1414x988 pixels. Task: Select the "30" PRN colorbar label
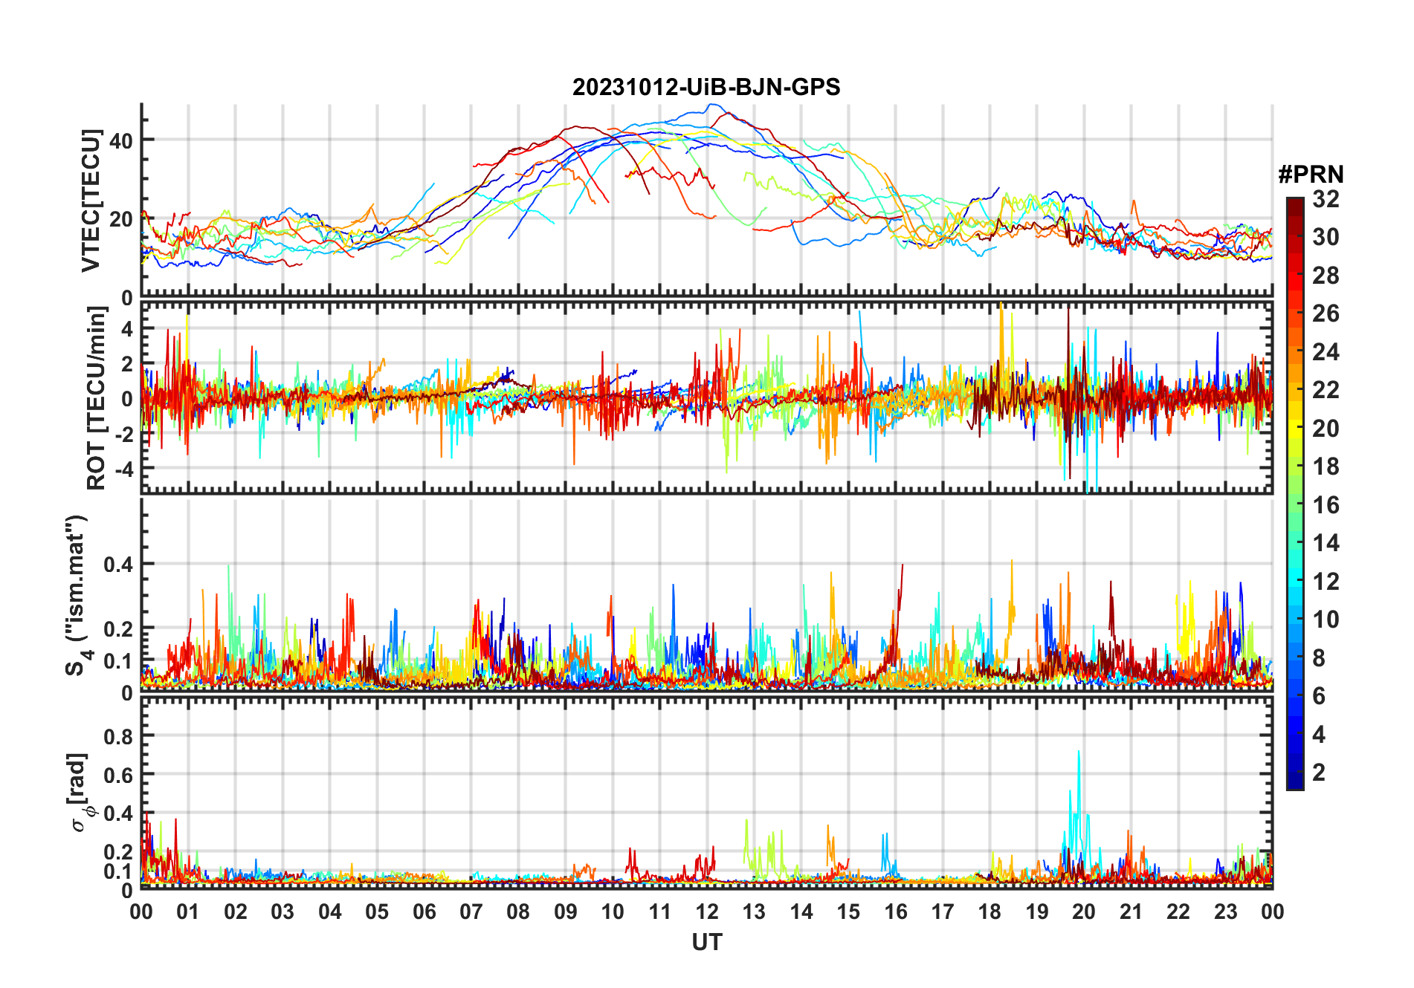pyautogui.click(x=1326, y=237)
